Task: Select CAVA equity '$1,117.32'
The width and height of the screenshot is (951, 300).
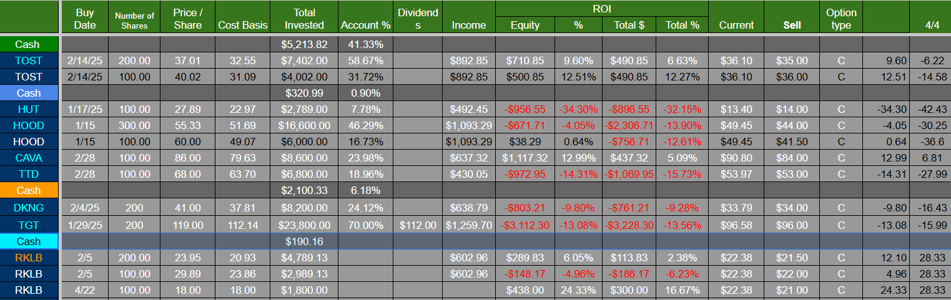Action: [525, 158]
